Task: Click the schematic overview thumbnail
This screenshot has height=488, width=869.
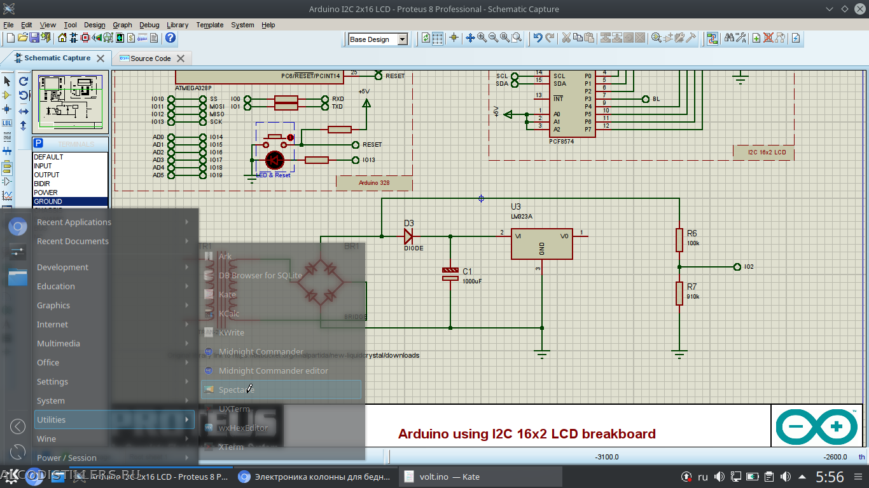Action: [71, 103]
